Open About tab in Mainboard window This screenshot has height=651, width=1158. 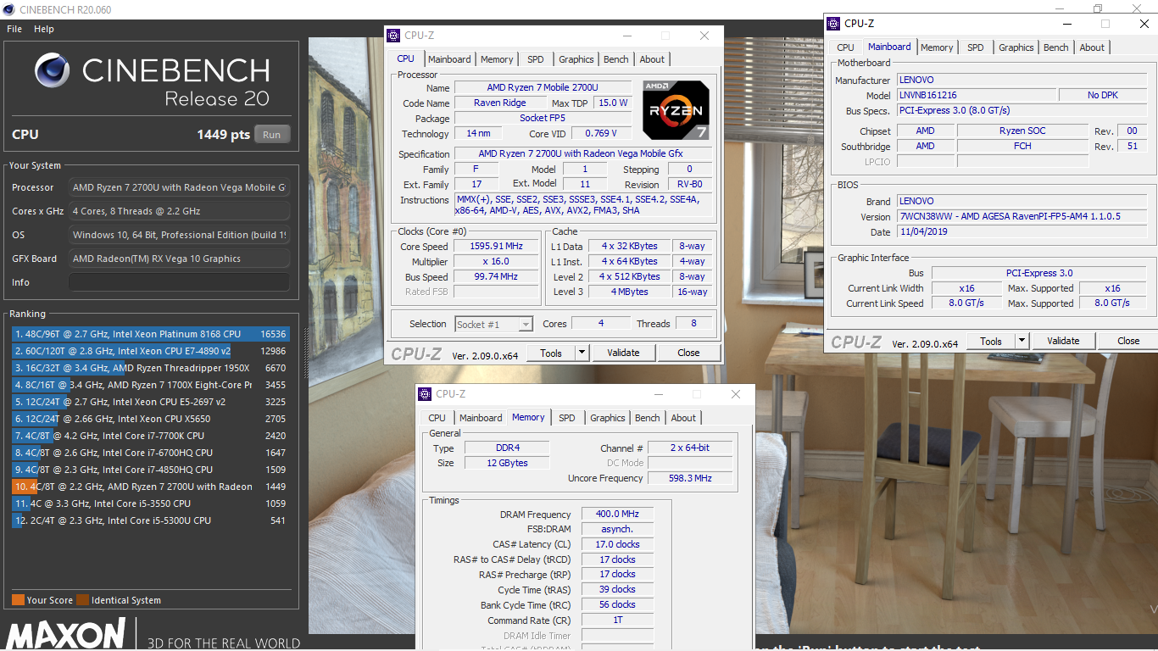[1092, 47]
